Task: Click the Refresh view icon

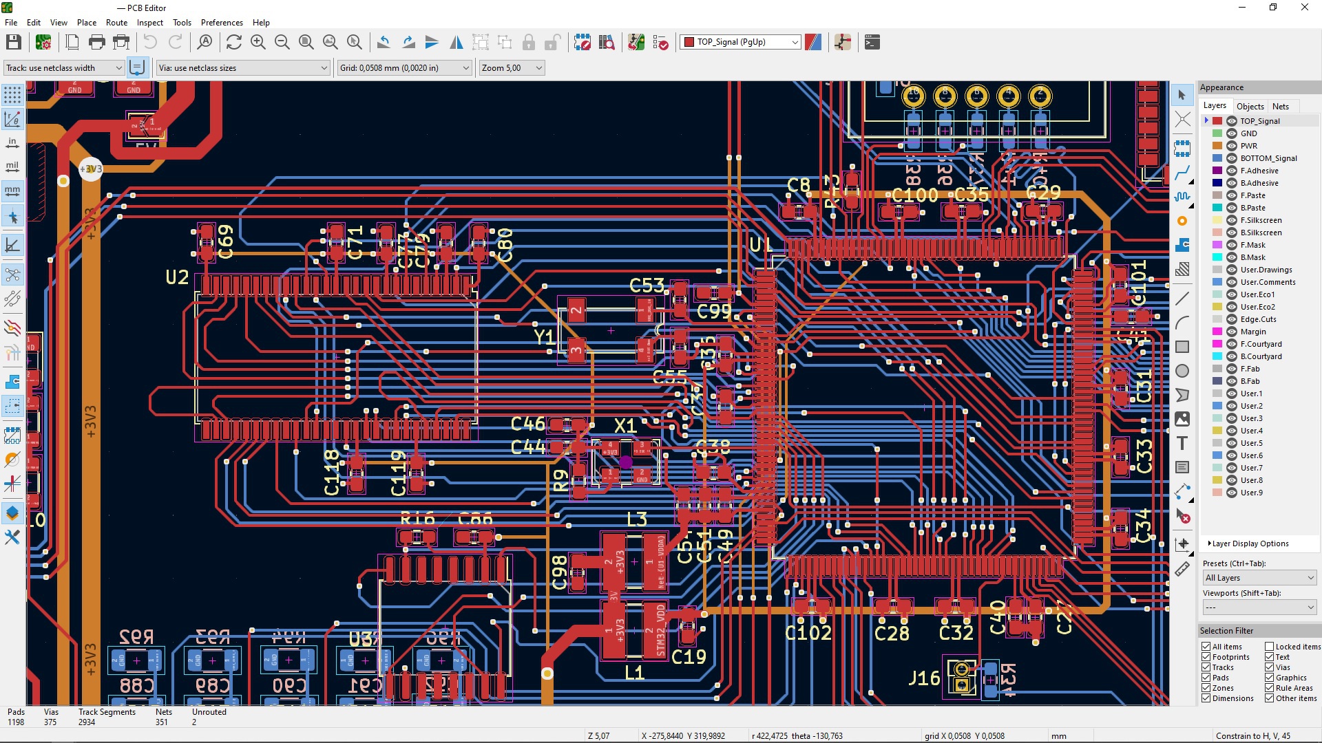Action: (x=234, y=43)
